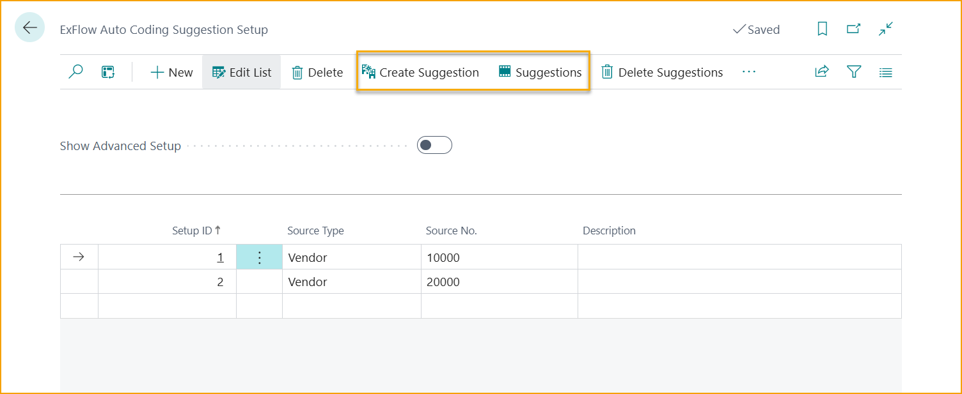Screen dimensions: 962x394
Task: Enable the Show Advanced Setup toggle
Action: (434, 146)
